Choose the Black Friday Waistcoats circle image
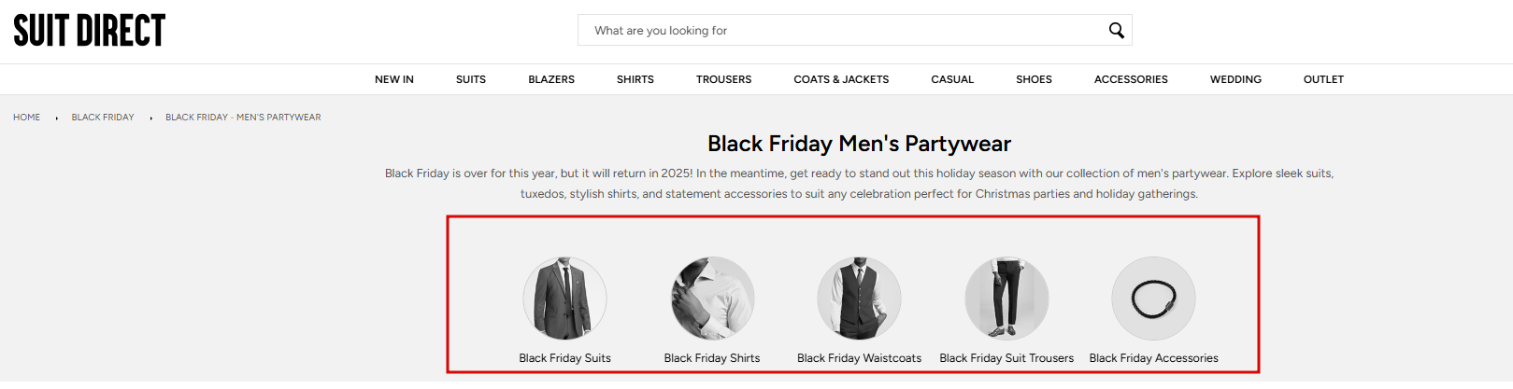Image resolution: width=1513 pixels, height=389 pixels. click(859, 299)
